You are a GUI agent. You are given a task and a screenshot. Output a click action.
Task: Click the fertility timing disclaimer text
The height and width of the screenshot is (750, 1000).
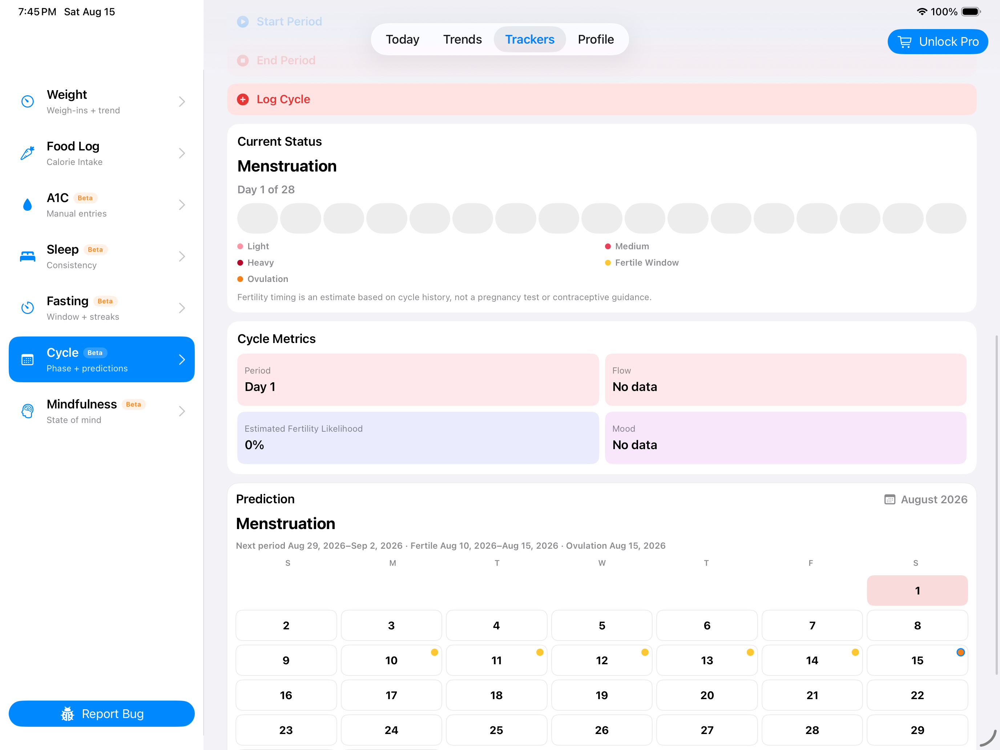point(444,297)
